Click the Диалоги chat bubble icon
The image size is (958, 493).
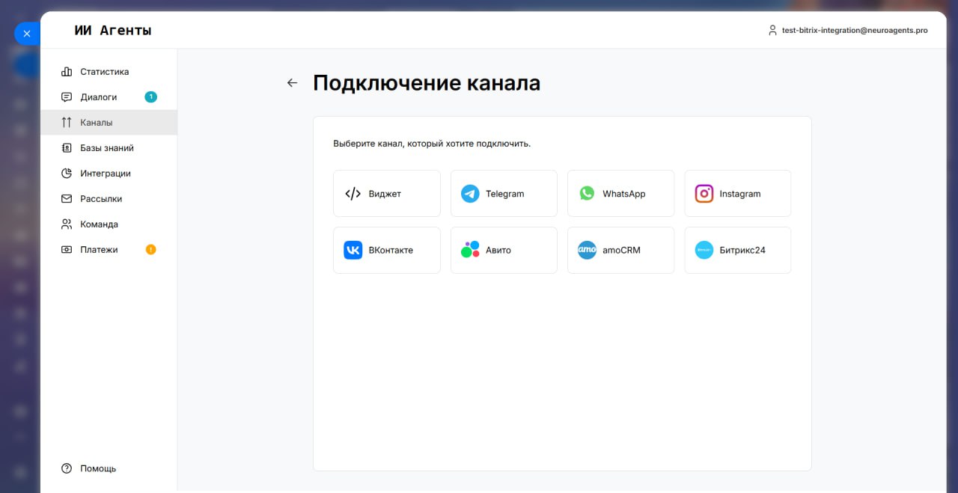(67, 97)
